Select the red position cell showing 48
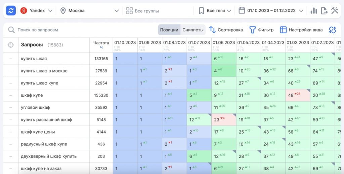 [298, 95]
